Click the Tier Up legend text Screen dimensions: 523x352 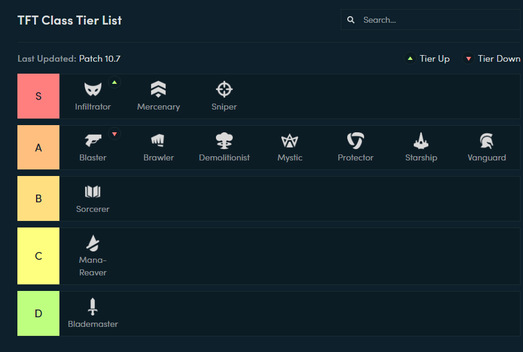tap(435, 59)
